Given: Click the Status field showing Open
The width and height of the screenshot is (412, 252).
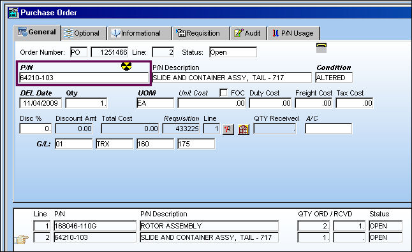Looking at the screenshot, I should (x=233, y=52).
